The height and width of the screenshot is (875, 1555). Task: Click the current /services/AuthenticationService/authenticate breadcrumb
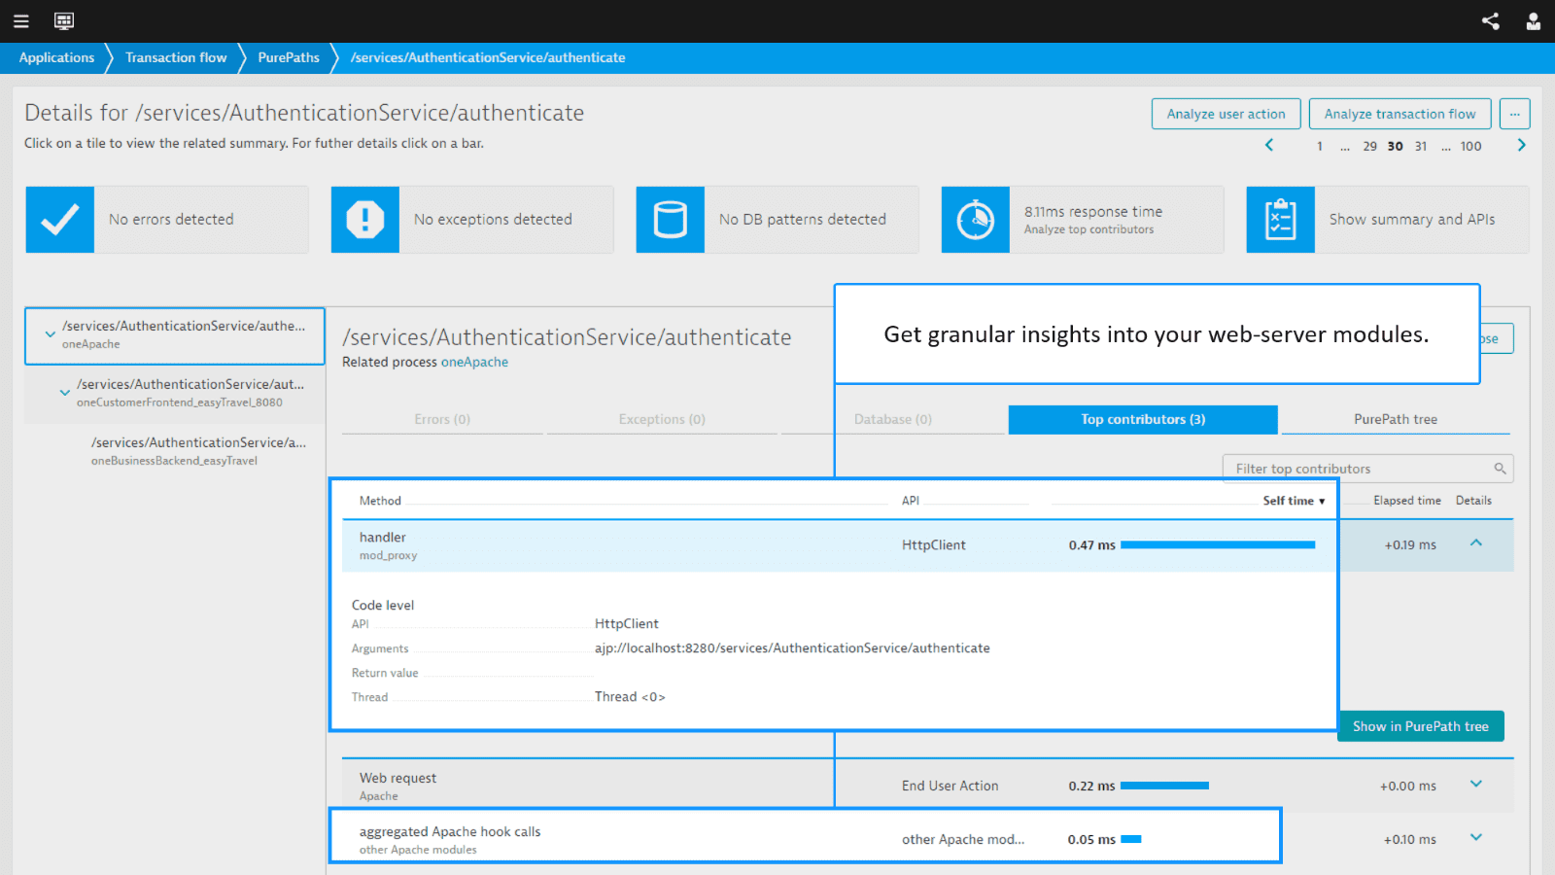tap(488, 57)
